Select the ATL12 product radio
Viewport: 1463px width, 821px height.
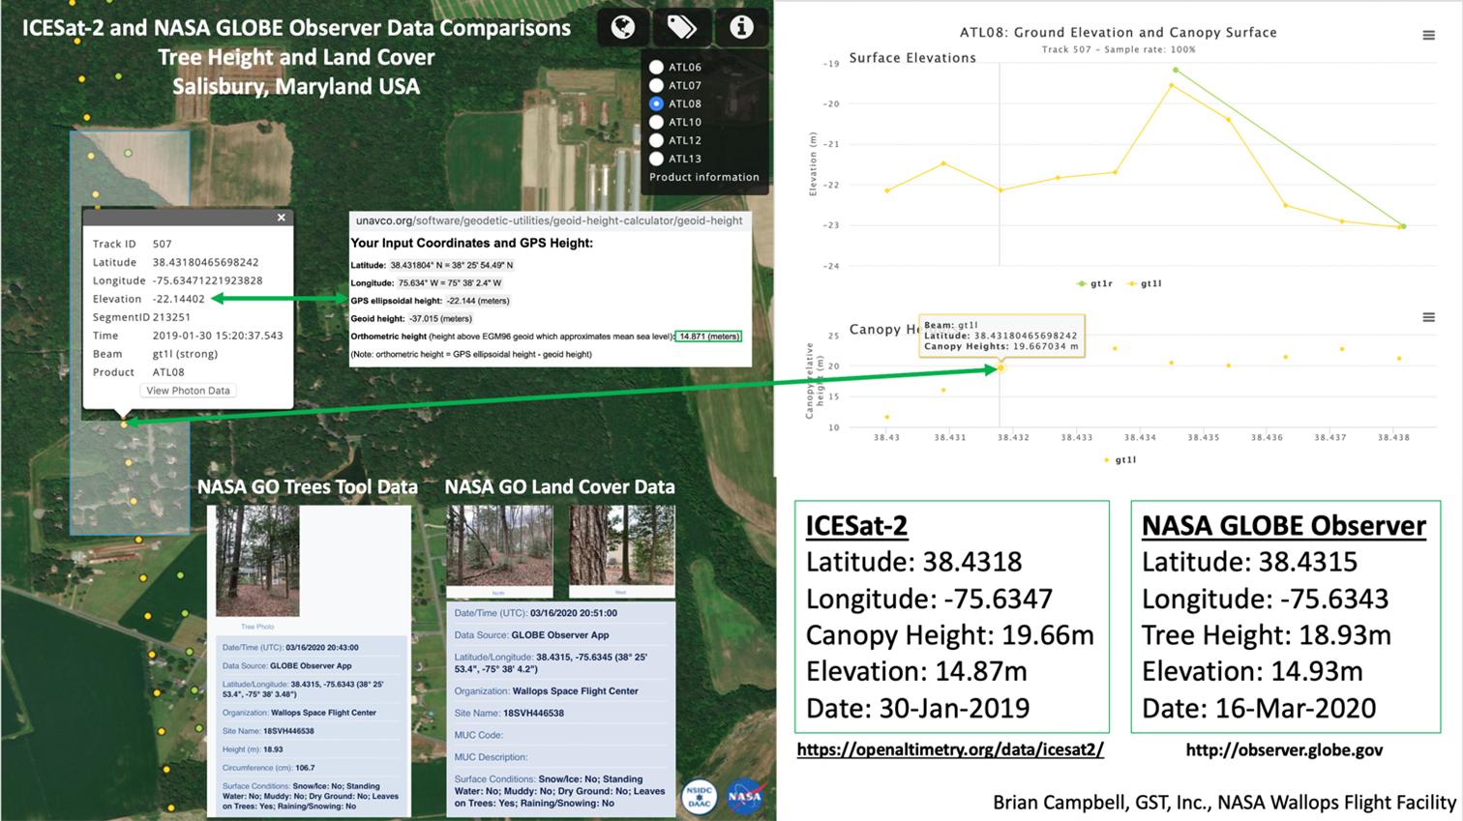[x=656, y=140]
